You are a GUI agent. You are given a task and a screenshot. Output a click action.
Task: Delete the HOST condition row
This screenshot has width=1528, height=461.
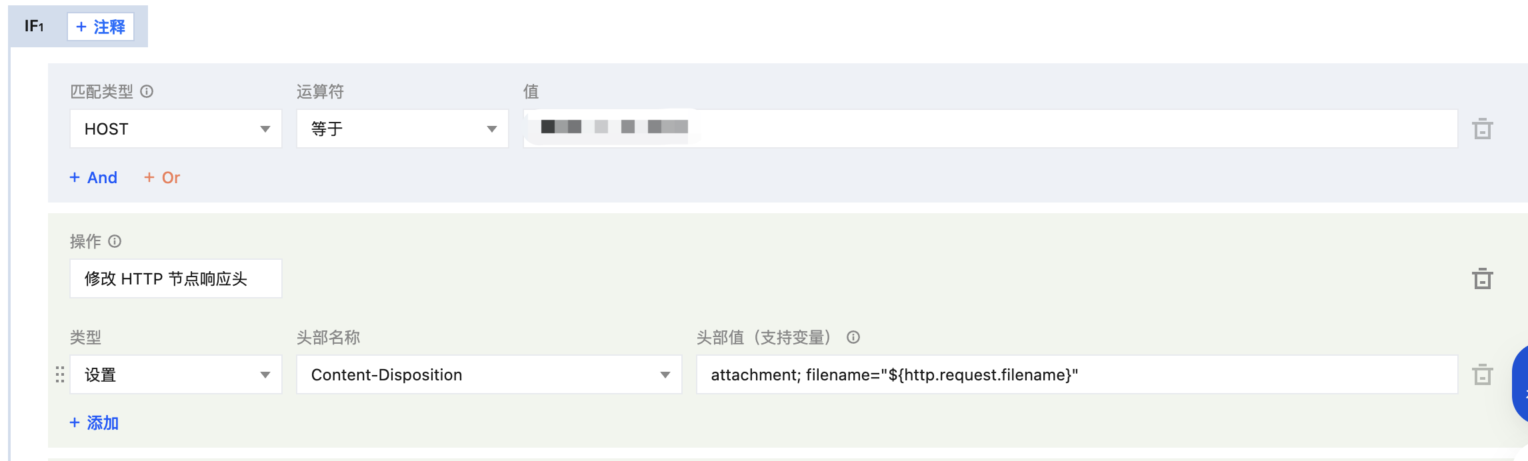pos(1482,129)
